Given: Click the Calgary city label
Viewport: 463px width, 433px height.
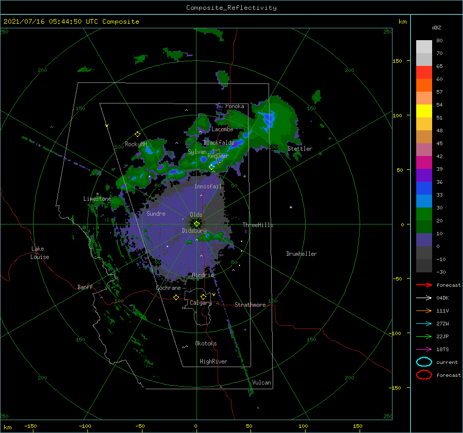Looking at the screenshot, I should point(201,303).
